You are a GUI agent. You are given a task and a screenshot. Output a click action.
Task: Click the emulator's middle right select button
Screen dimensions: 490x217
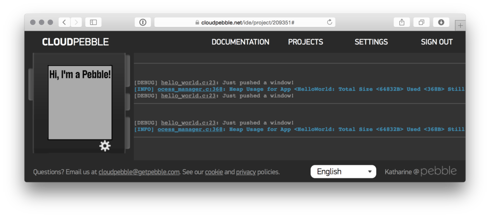pos(127,102)
